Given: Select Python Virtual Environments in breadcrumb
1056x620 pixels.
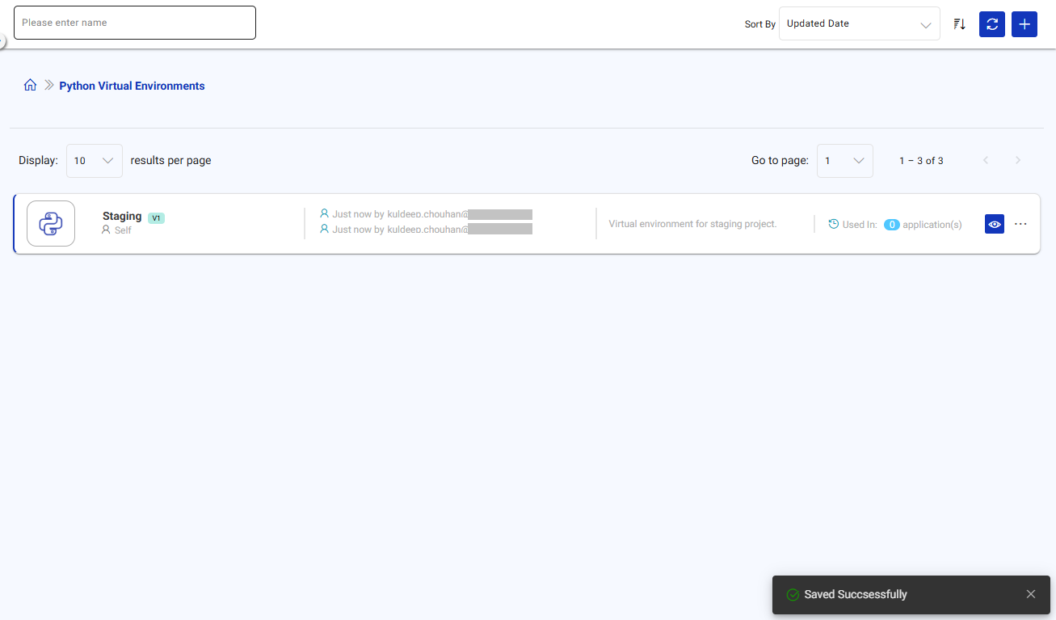Looking at the screenshot, I should pyautogui.click(x=132, y=85).
